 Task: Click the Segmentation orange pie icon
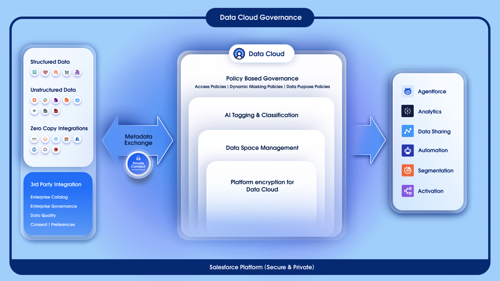[407, 171]
